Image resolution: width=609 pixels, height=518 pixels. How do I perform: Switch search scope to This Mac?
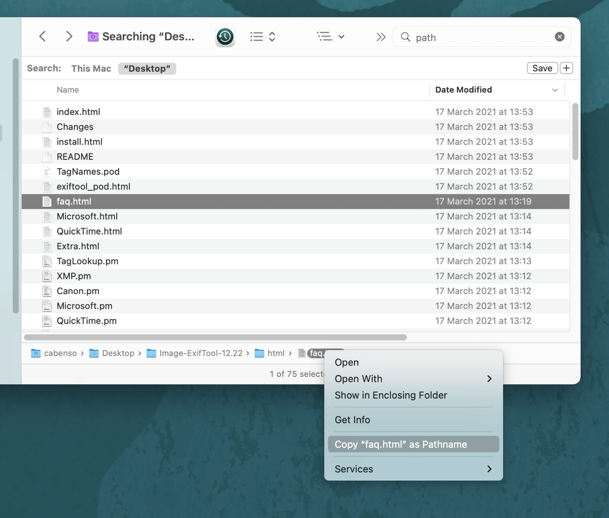coord(91,69)
